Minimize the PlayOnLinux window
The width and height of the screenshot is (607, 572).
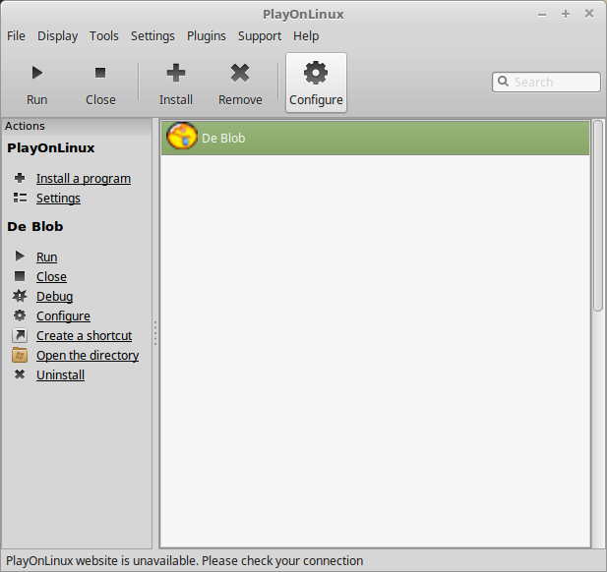(542, 15)
